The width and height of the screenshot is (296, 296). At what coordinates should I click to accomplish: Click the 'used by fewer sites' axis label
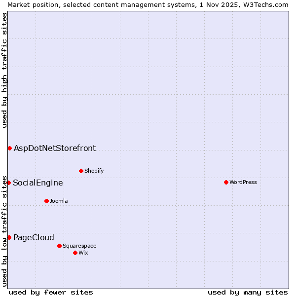pos(51,292)
